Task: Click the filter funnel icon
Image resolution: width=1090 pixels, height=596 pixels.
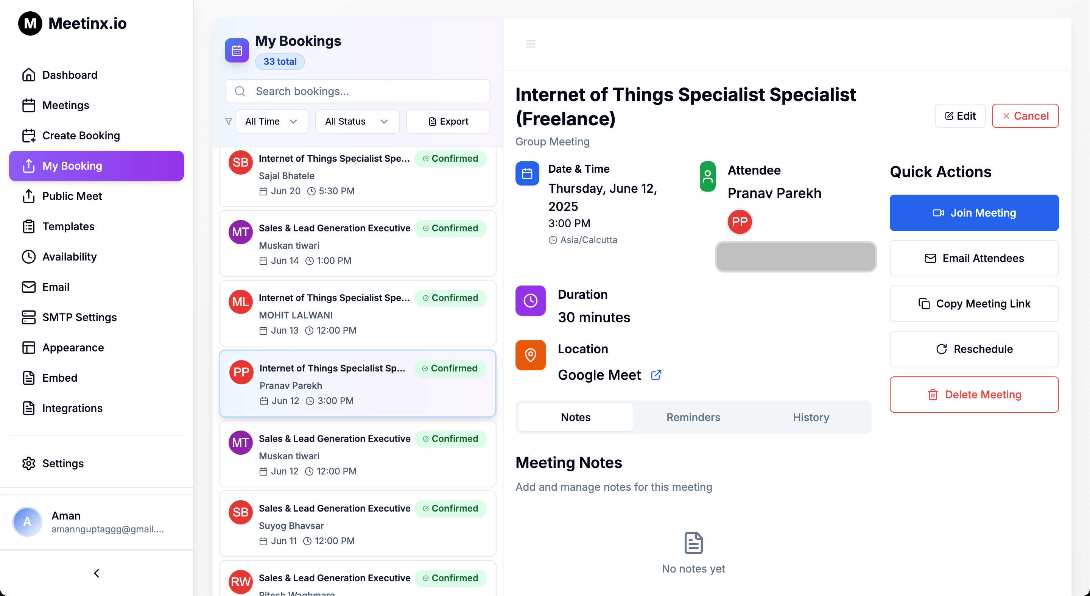Action: (x=229, y=122)
